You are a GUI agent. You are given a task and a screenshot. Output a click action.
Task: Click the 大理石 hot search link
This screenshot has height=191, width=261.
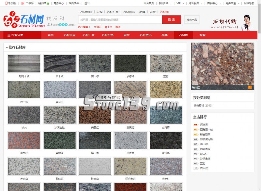click(x=98, y=27)
